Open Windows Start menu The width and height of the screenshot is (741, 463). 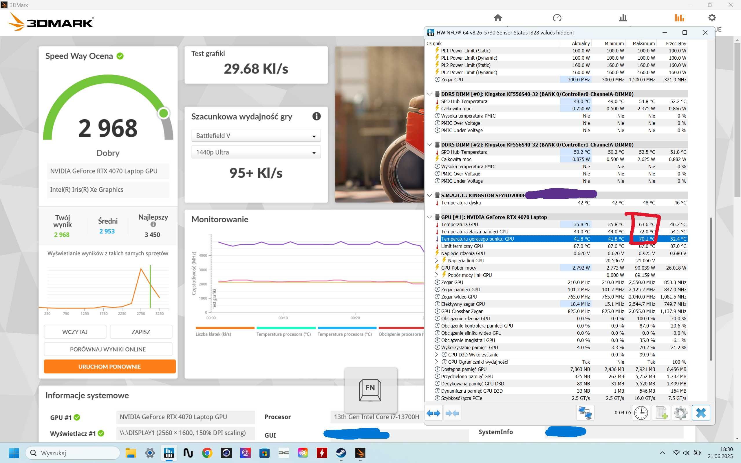click(x=14, y=453)
